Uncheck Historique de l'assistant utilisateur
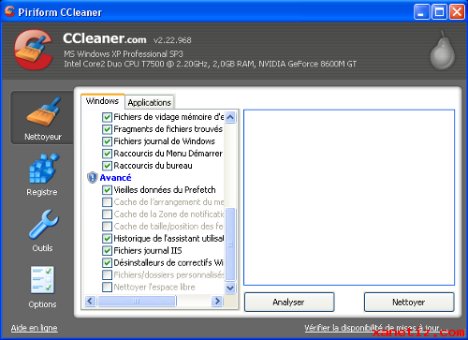This screenshot has height=340, width=468. pos(107,239)
